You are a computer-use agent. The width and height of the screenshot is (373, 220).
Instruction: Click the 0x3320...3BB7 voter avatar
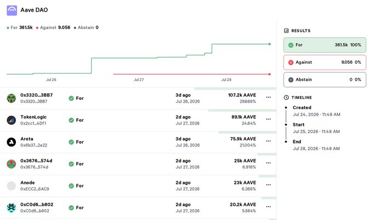click(x=11, y=98)
